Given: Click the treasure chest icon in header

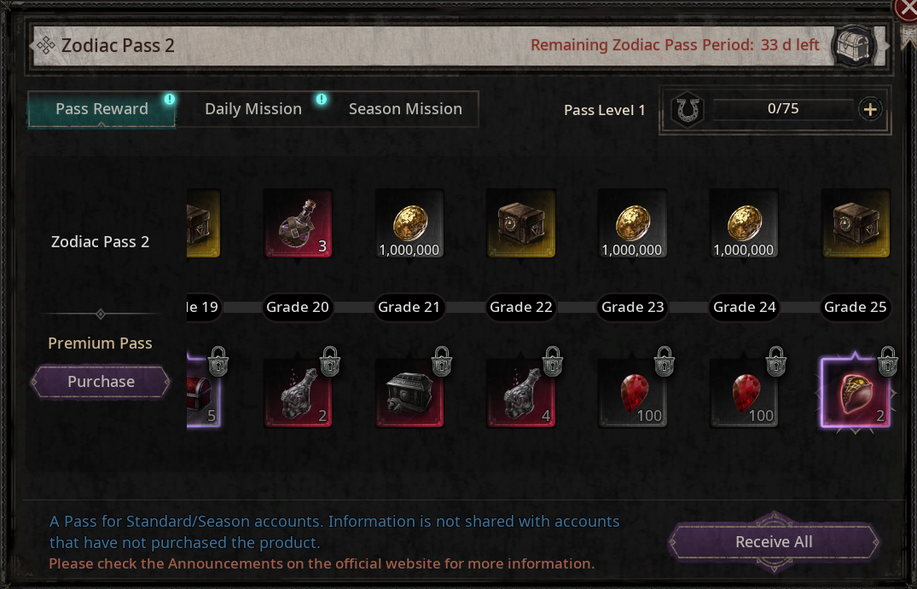Looking at the screenshot, I should (853, 45).
